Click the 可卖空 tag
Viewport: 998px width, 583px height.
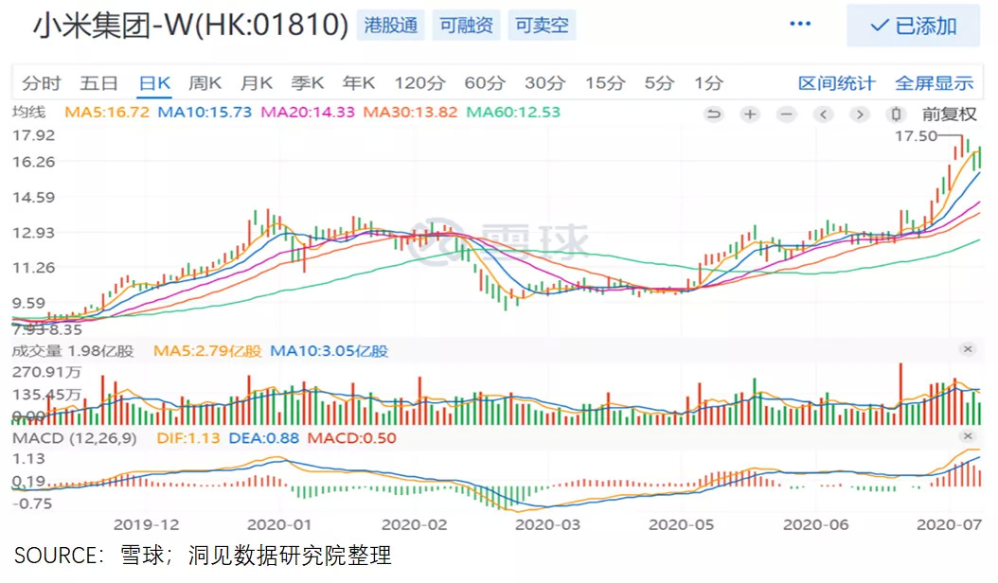[x=542, y=26]
